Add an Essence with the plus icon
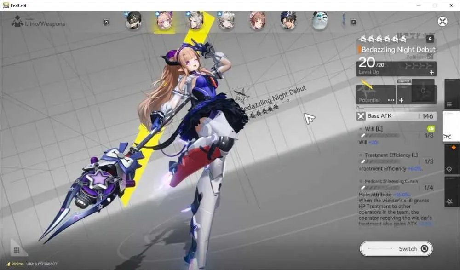This screenshot has height=270, width=460. click(x=401, y=100)
